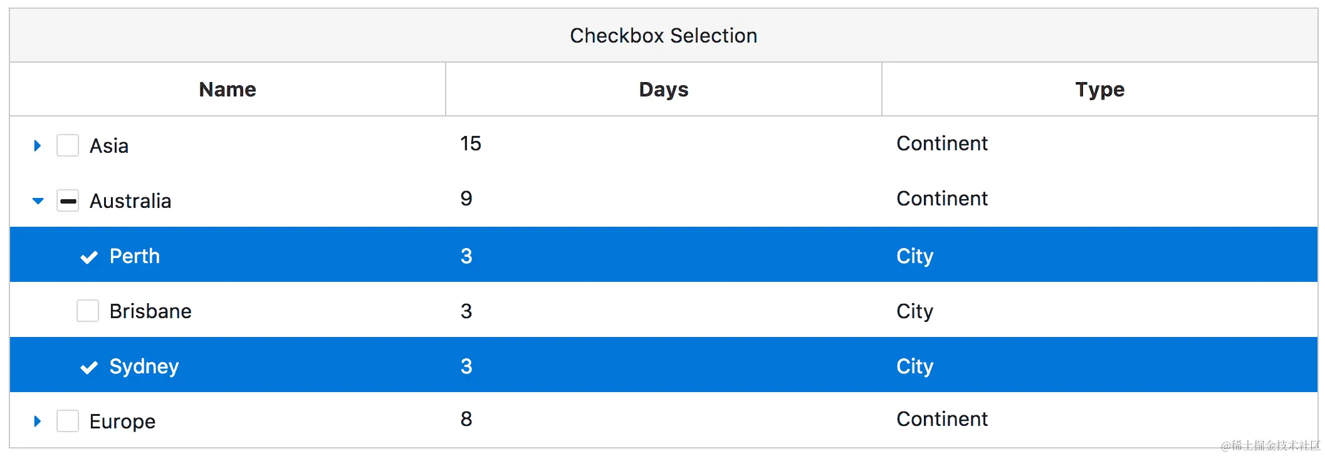
Task: Uncheck the Sydney checkmark
Action: tap(89, 367)
